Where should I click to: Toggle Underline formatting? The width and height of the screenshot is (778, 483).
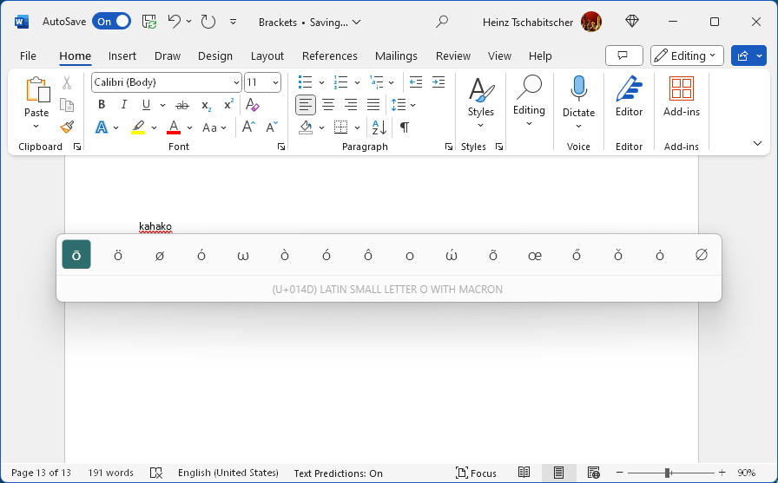[x=146, y=105]
